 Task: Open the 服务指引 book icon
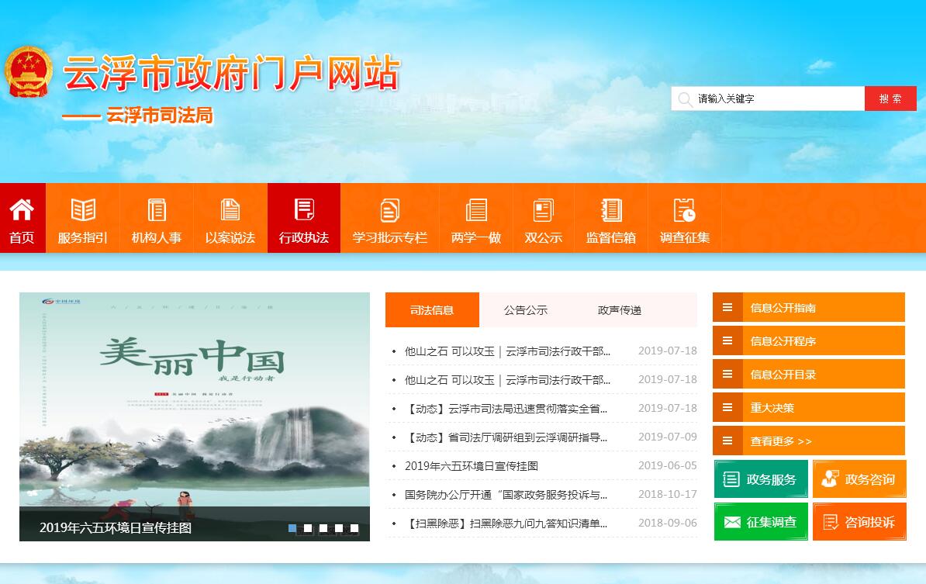pos(83,209)
